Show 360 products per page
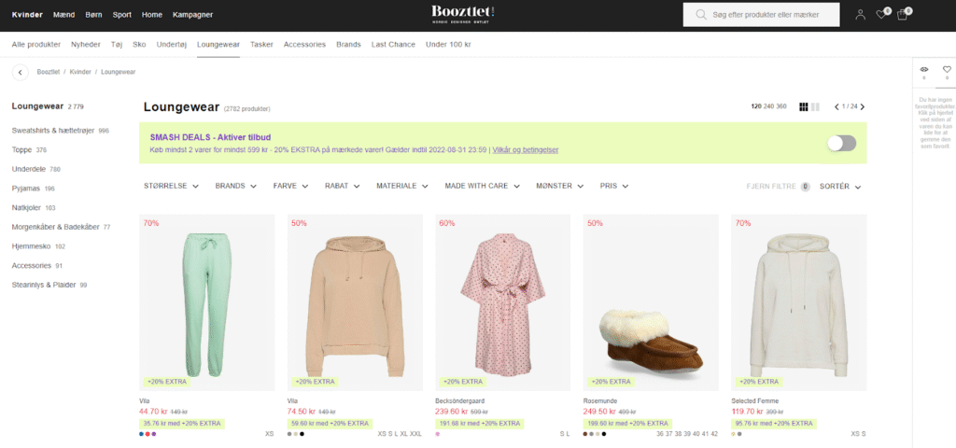The height and width of the screenshot is (448, 956). pos(781,106)
